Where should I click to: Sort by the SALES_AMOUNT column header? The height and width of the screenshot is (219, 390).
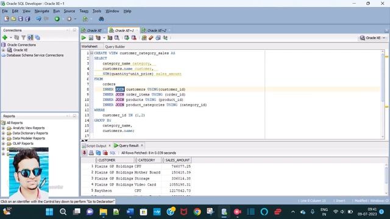(176, 160)
